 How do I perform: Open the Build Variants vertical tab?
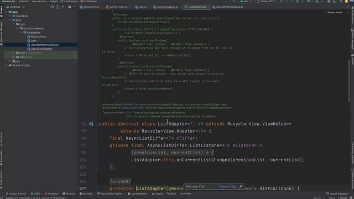(x=1, y=179)
